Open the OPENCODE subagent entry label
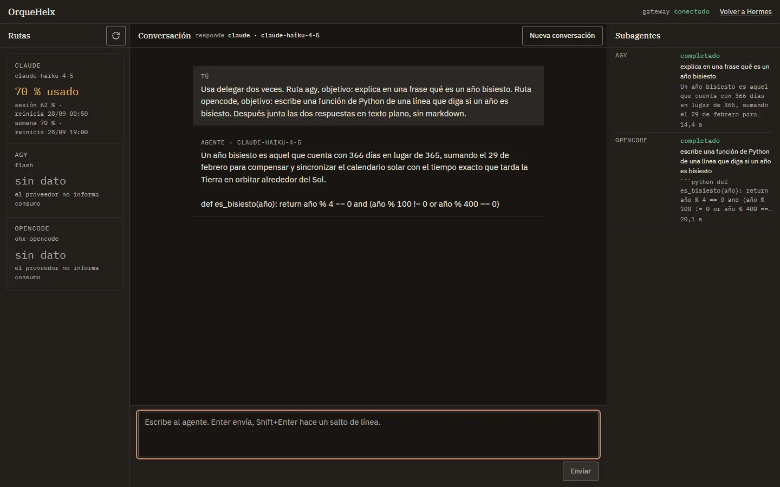Screen dimensions: 780x487 pyautogui.click(x=631, y=141)
